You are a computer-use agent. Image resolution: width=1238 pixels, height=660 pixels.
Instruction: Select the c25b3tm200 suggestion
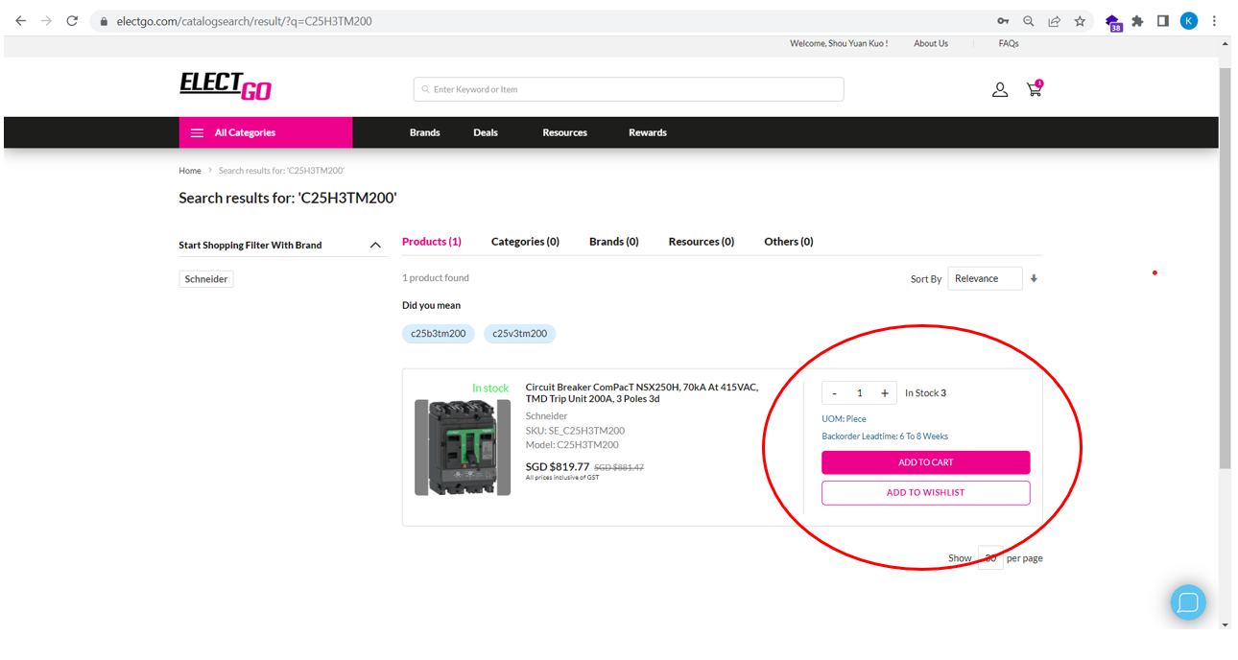point(439,334)
